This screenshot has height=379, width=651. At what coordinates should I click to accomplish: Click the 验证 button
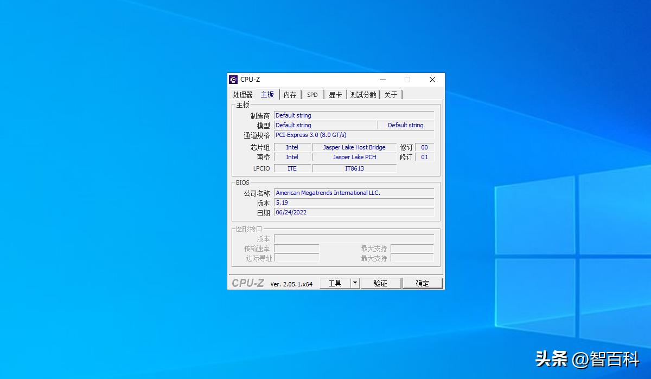(380, 283)
